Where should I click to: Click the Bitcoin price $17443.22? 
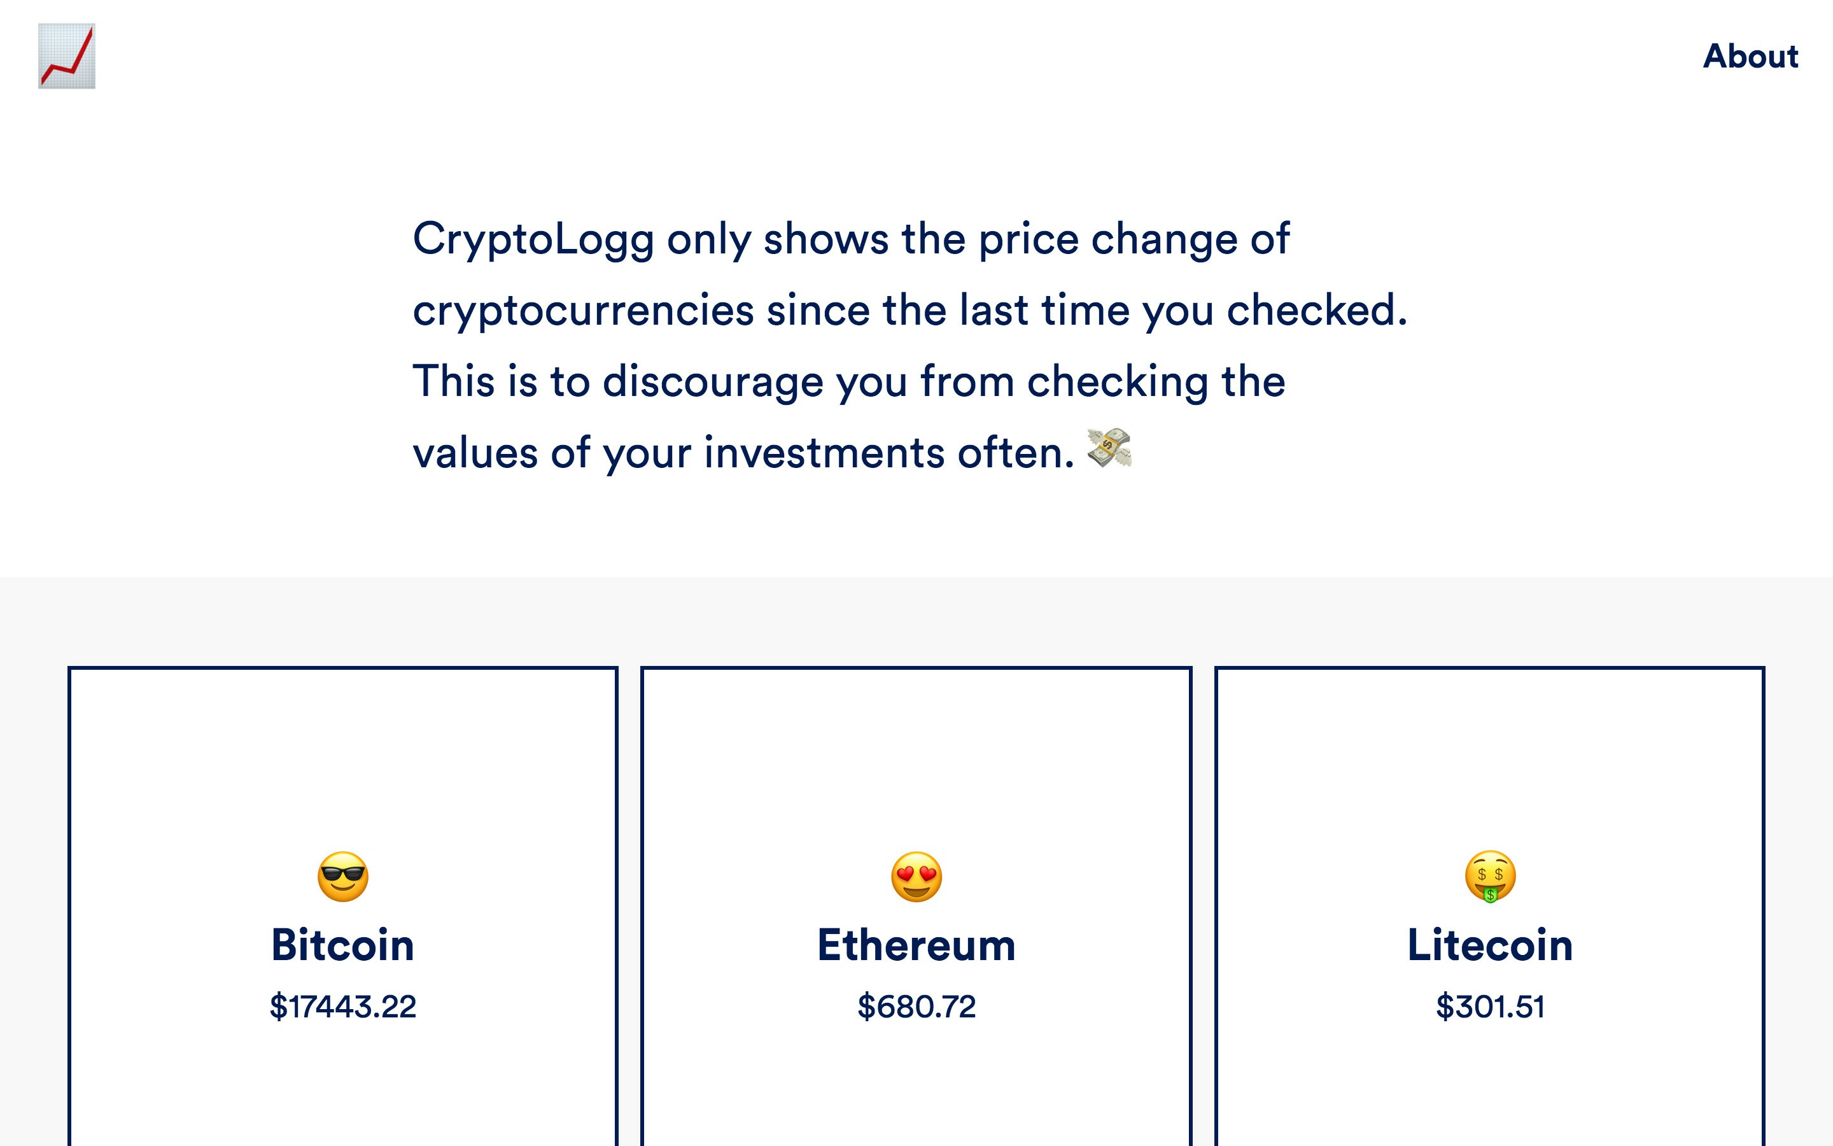click(342, 1006)
